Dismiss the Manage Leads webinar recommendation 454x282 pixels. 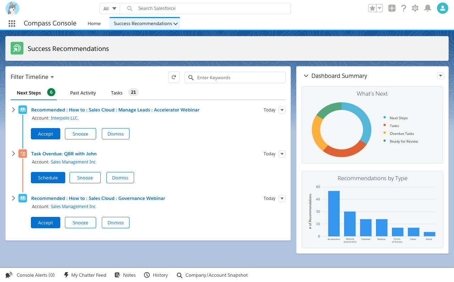click(116, 134)
